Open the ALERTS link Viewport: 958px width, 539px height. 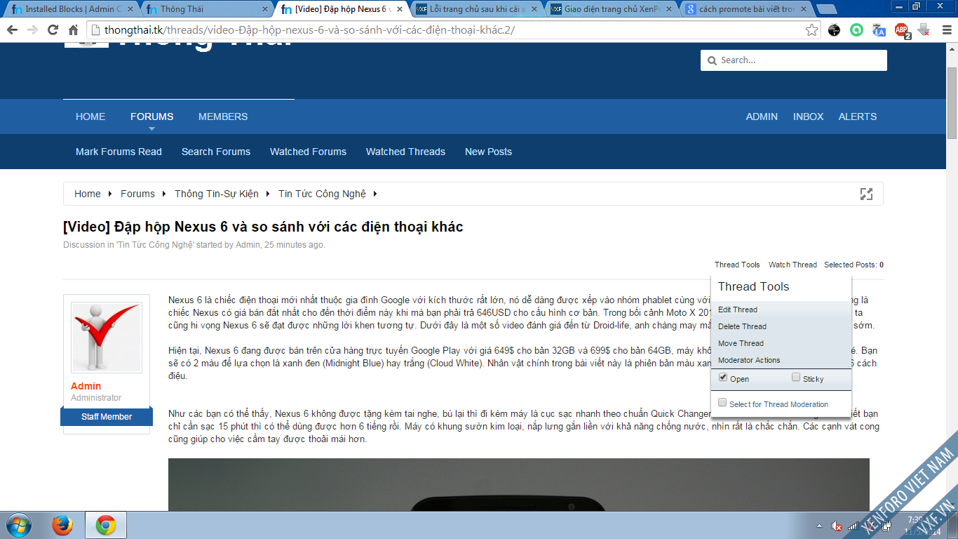coord(858,117)
